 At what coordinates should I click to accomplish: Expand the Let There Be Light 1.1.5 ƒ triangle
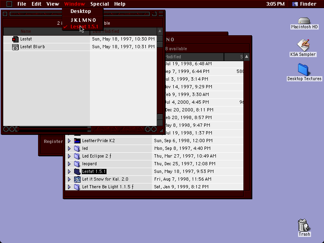click(x=69, y=187)
